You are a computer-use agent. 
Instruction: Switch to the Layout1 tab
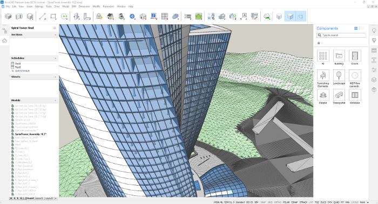39,198
